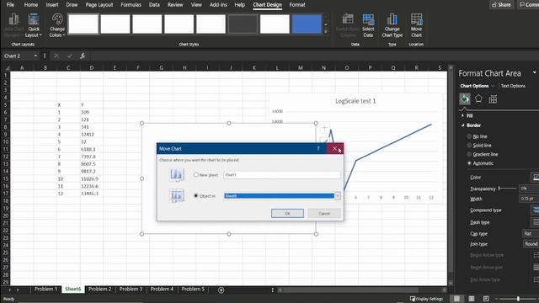This screenshot has height=303, width=539.
Task: Select the Effects pentagon pane icon
Action: click(x=478, y=99)
